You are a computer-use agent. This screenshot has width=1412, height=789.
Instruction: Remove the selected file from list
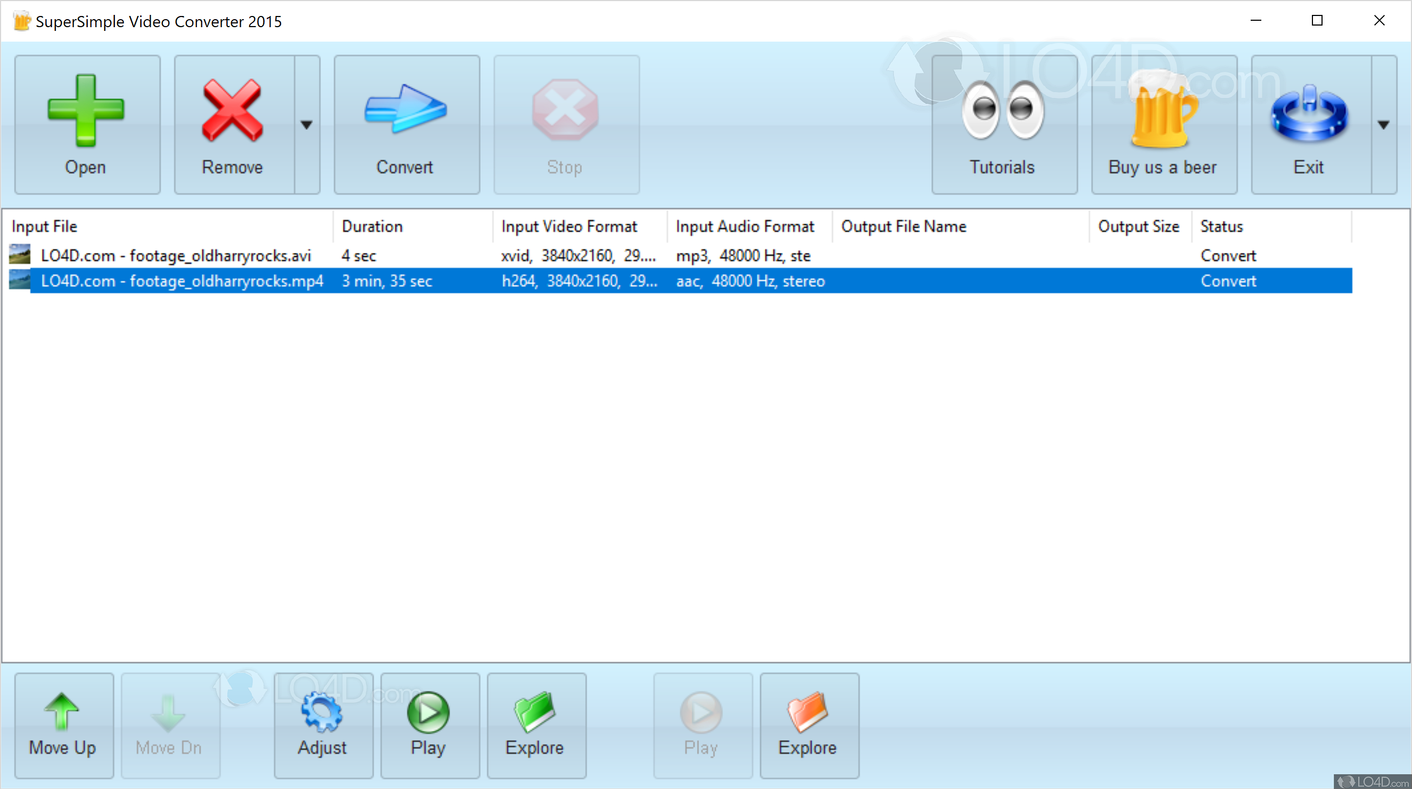point(232,124)
